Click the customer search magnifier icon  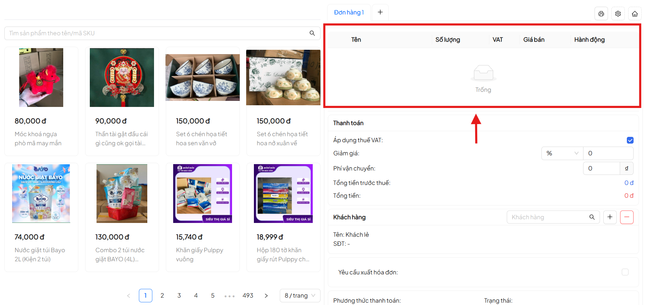[592, 217]
